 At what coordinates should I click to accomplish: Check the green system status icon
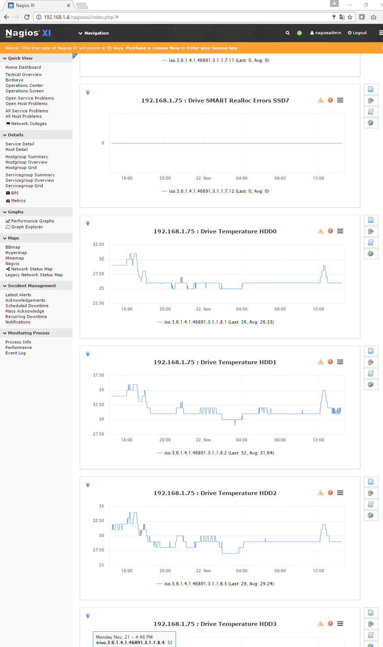click(300, 33)
